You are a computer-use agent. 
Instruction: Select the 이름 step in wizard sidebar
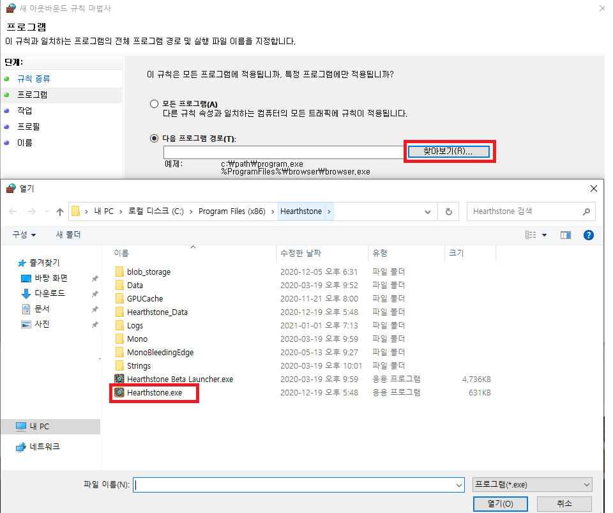pyautogui.click(x=25, y=142)
